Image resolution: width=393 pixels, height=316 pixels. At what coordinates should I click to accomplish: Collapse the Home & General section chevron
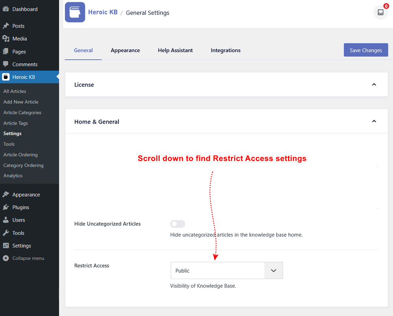click(x=374, y=121)
